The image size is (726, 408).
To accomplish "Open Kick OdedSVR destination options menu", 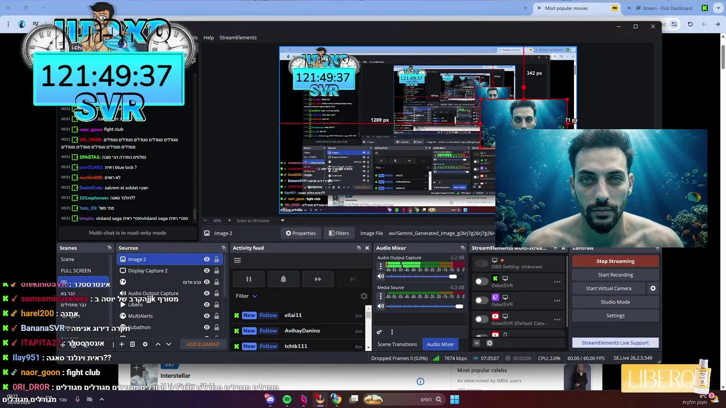I will pyautogui.click(x=557, y=282).
